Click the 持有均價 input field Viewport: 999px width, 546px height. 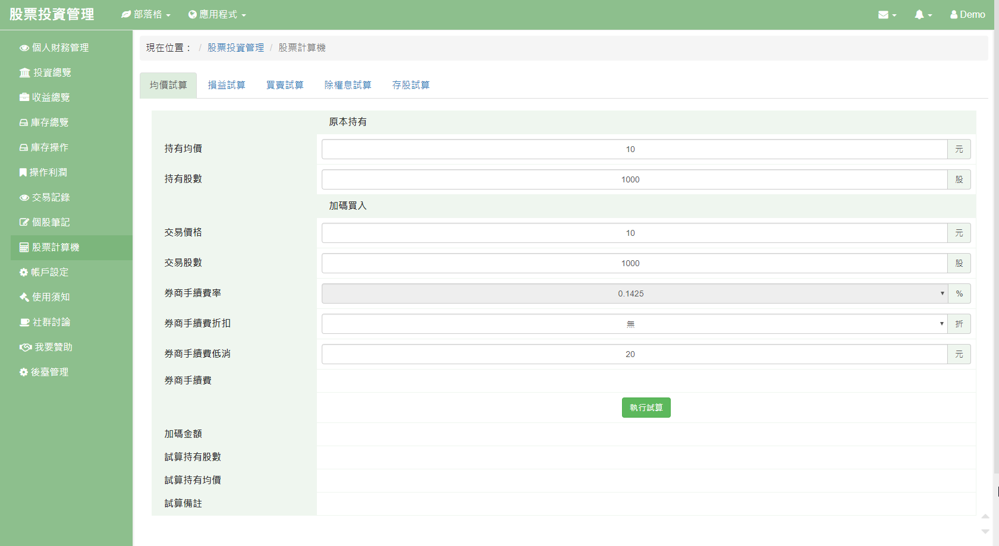(634, 149)
